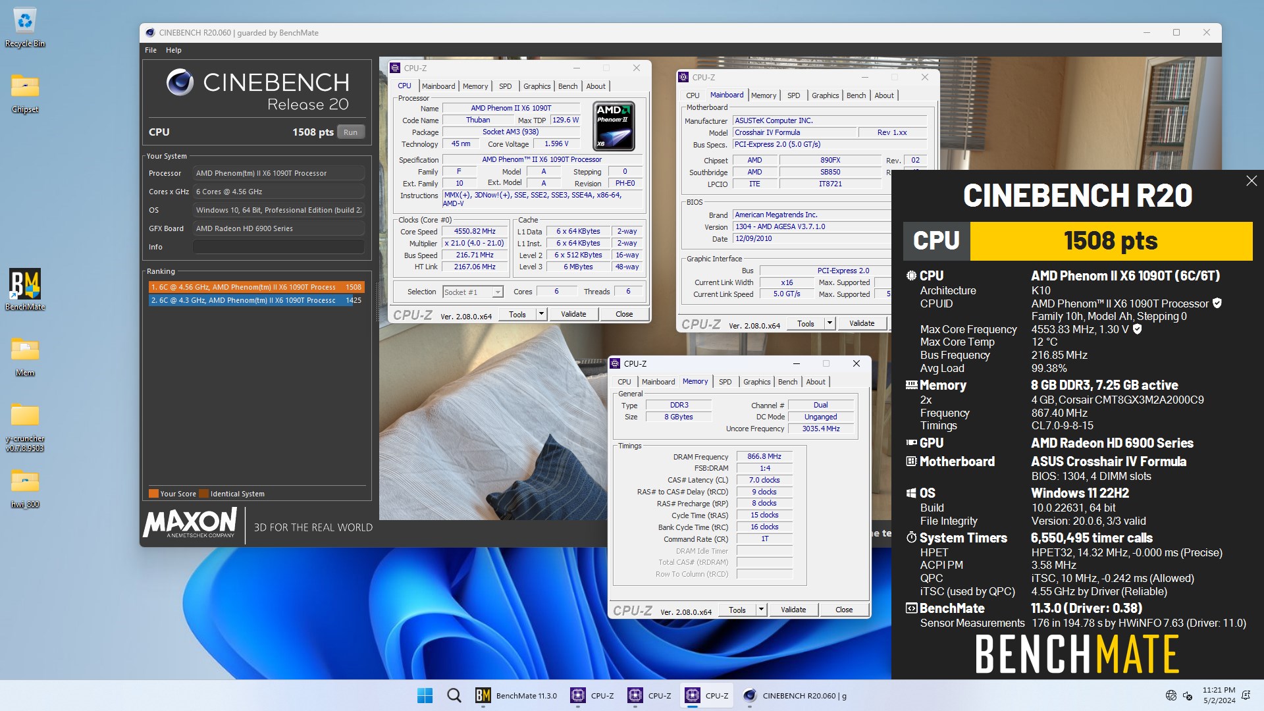Open the Mem folder on desktop
Image resolution: width=1264 pixels, height=711 pixels.
point(25,356)
